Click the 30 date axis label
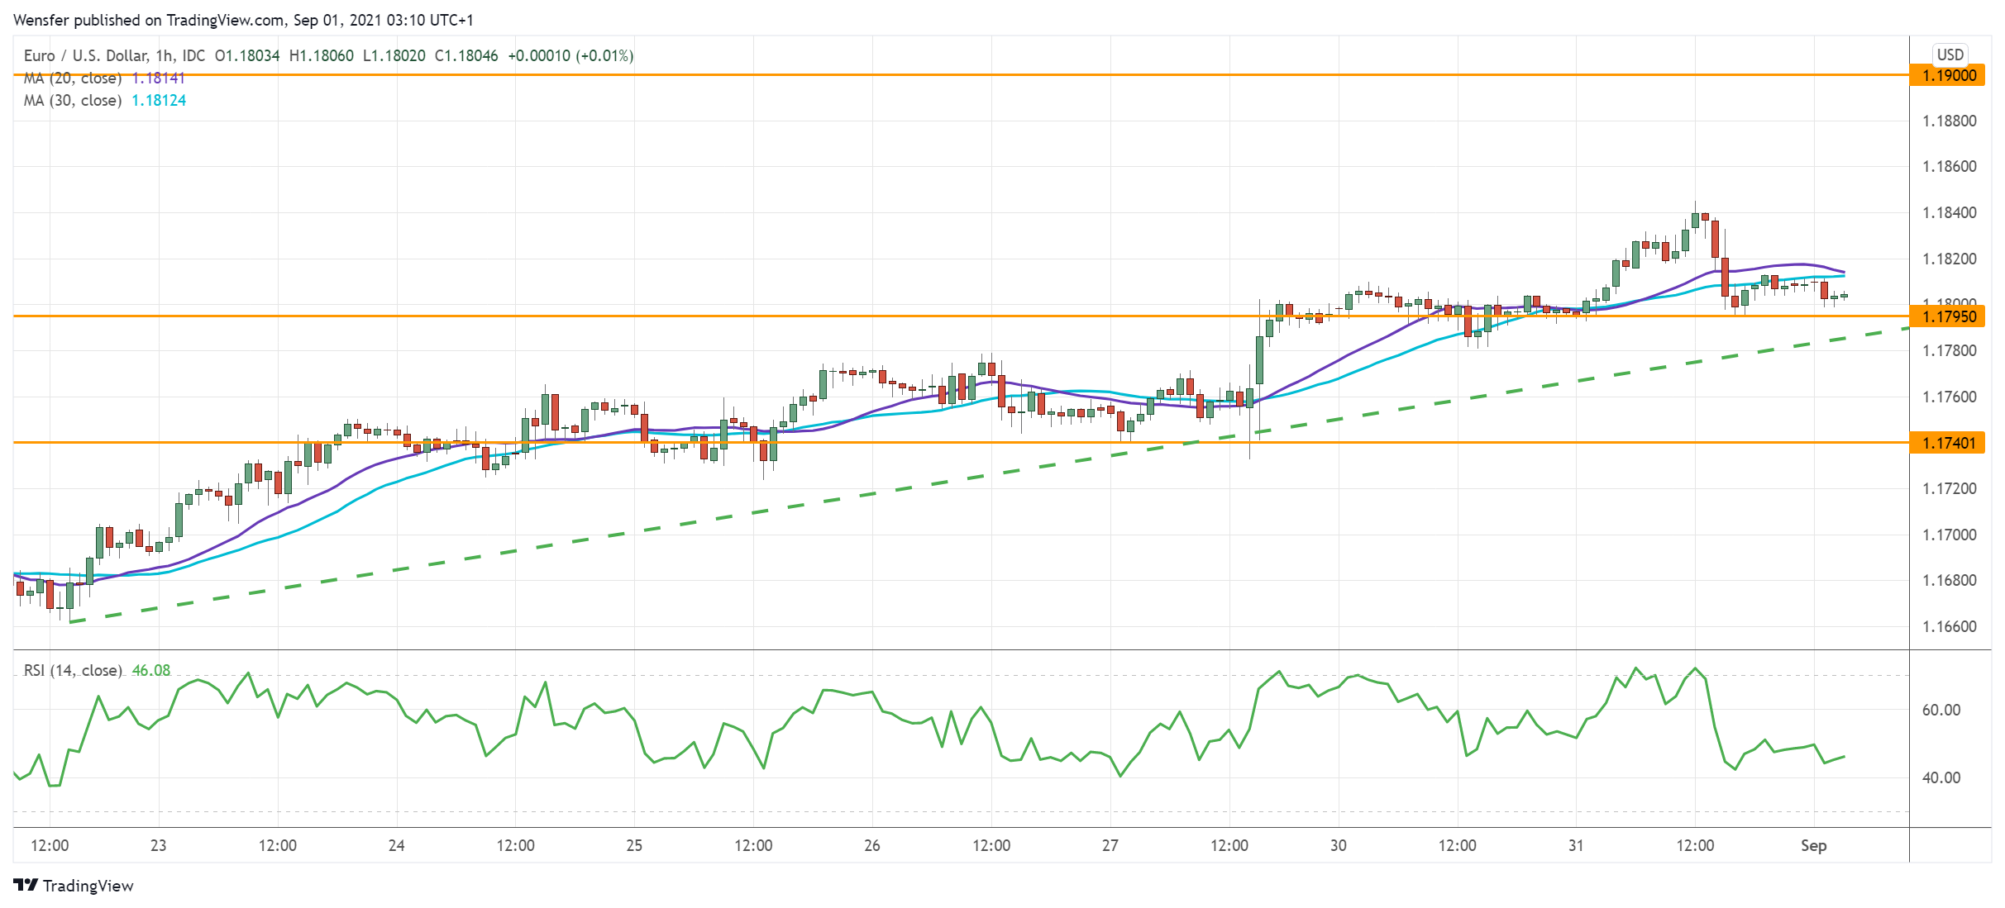The width and height of the screenshot is (2005, 908). [x=1338, y=845]
